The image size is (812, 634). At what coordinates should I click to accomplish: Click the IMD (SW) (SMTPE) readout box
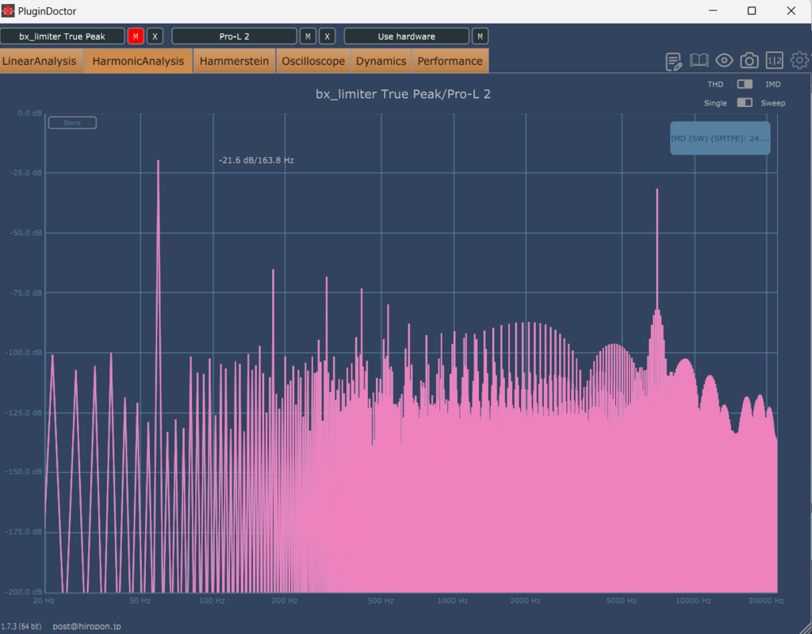[x=720, y=138]
